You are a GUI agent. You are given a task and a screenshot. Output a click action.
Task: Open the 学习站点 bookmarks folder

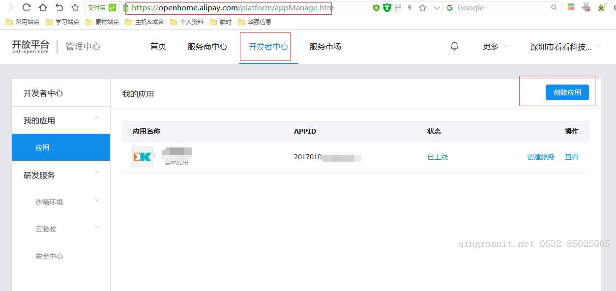pyautogui.click(x=62, y=22)
